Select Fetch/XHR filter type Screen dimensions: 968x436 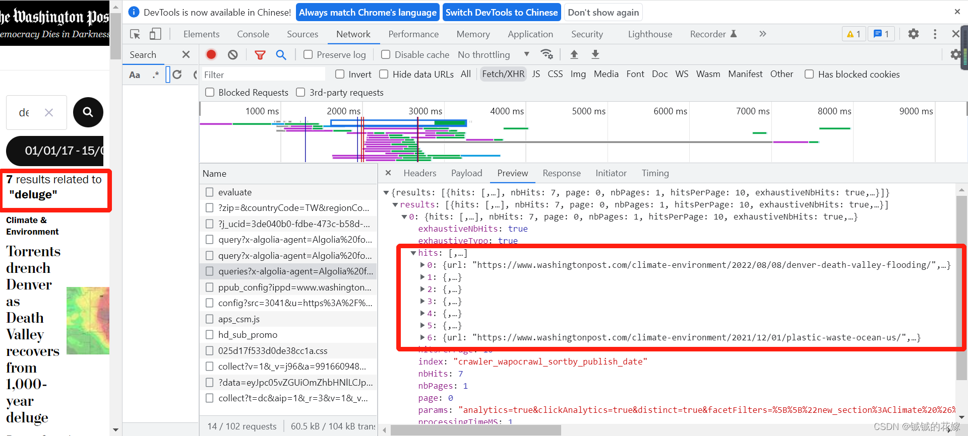point(503,74)
